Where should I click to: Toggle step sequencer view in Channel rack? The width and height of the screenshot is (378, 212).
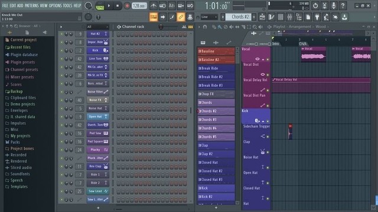click(190, 27)
